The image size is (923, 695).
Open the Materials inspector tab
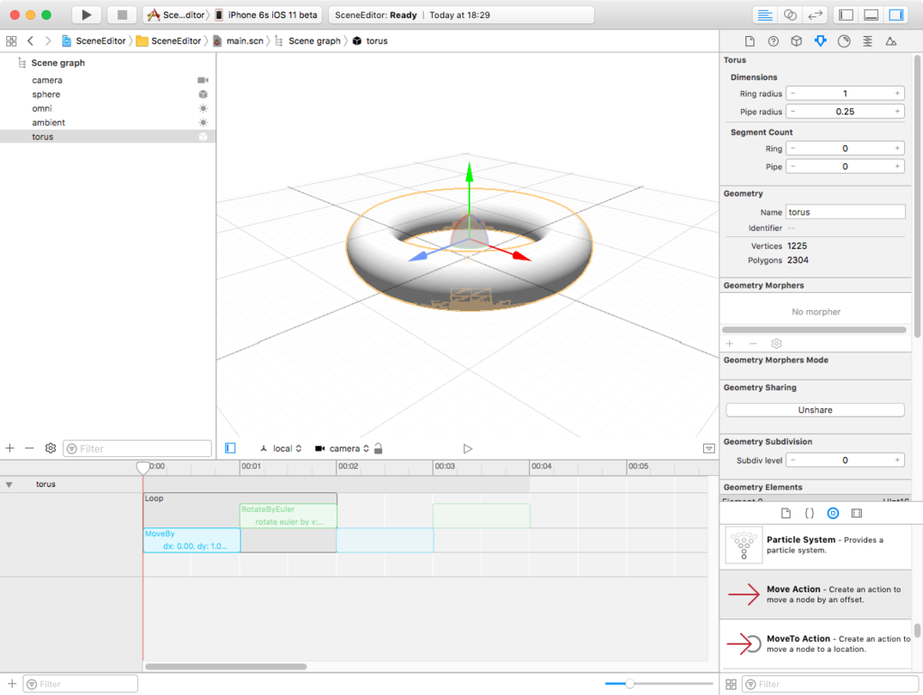coord(844,41)
